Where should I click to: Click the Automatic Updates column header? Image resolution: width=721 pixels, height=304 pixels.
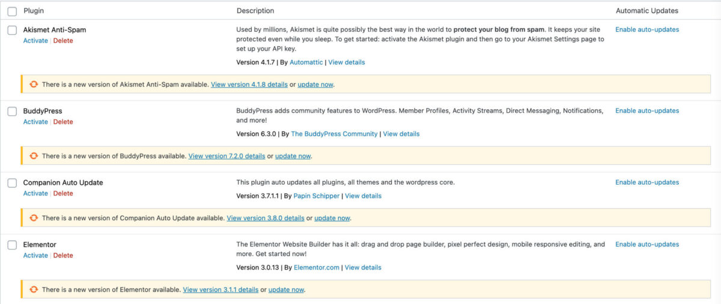click(647, 11)
